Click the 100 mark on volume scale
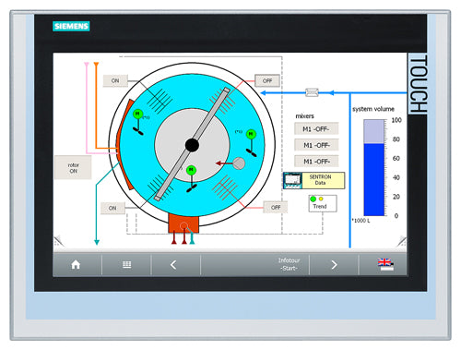Viewport: 461px width, 350px height. 396,120
